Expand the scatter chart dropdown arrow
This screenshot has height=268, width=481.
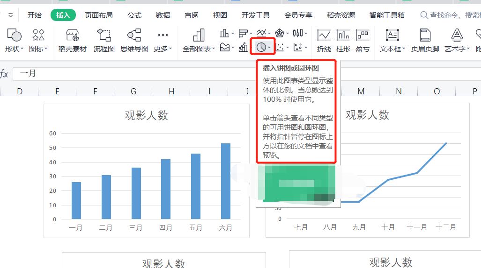coord(288,48)
